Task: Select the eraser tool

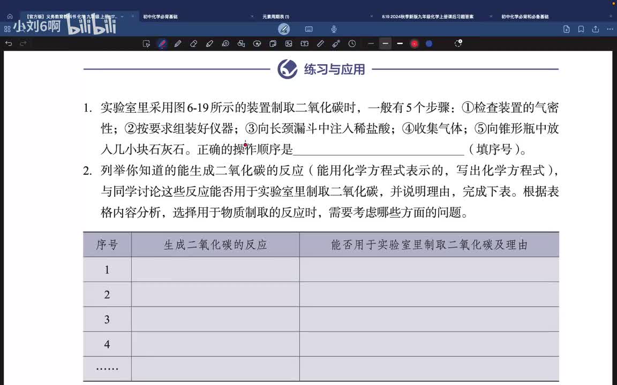Action: (193, 44)
